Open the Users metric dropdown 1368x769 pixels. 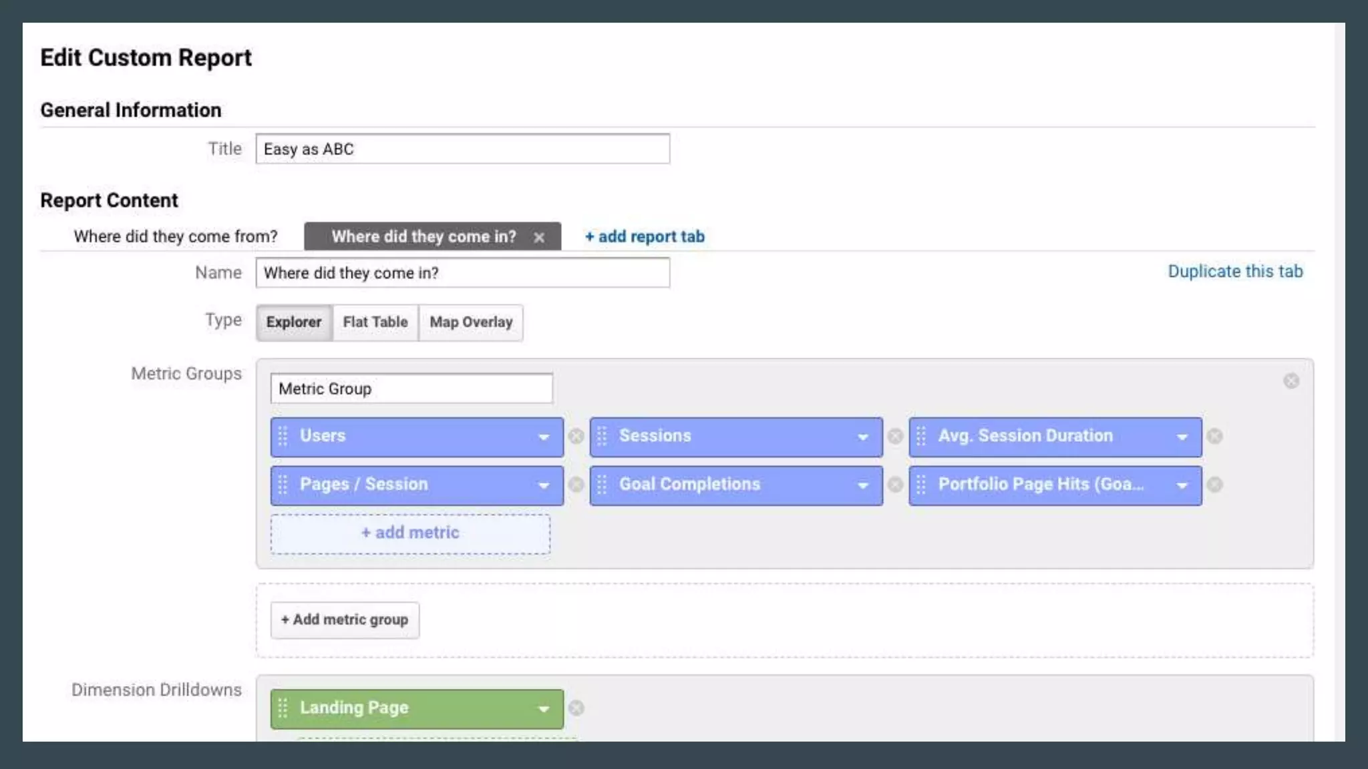tap(544, 437)
